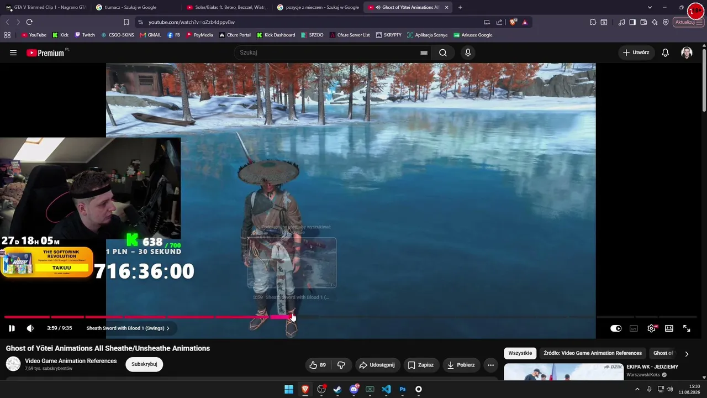Open video settings gear
Image resolution: width=707 pixels, height=398 pixels.
coord(652,328)
